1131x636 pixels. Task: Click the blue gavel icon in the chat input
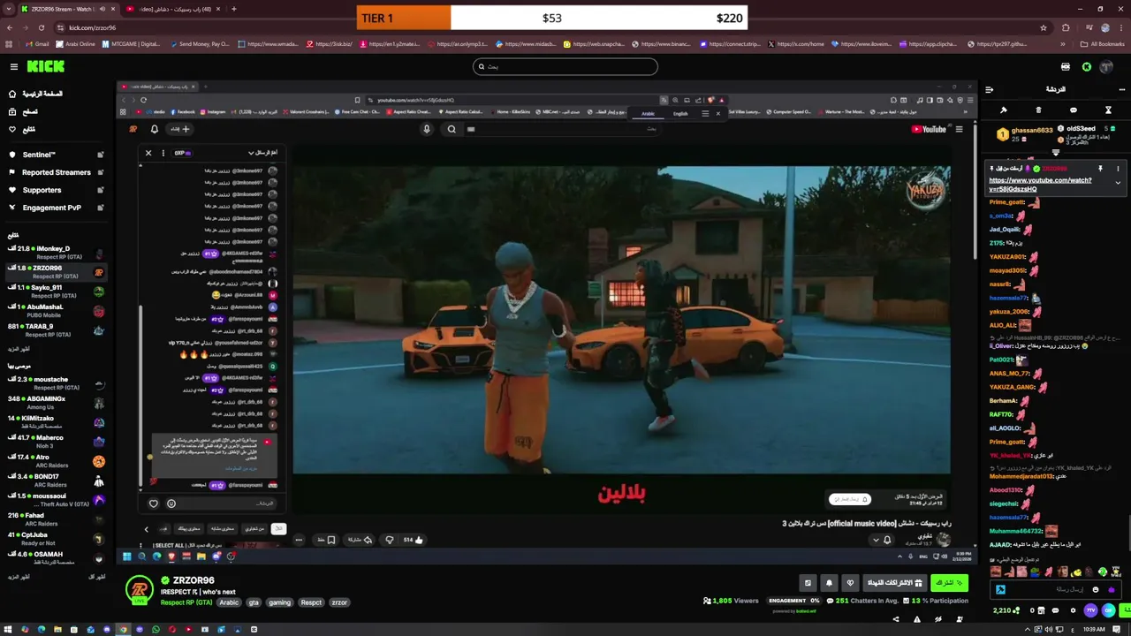tap(1000, 590)
